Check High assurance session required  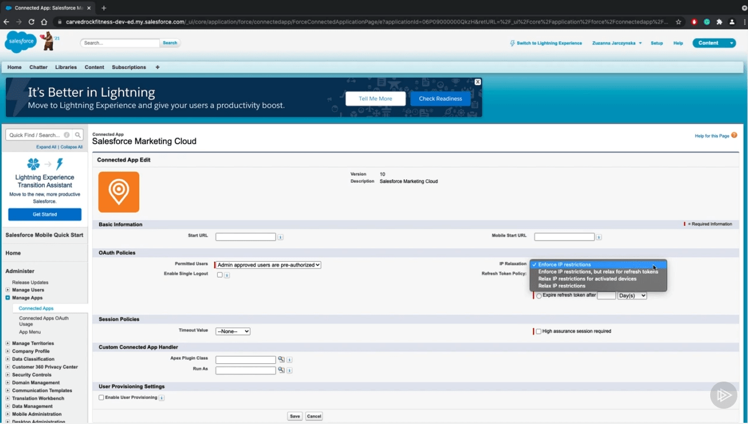coord(538,331)
